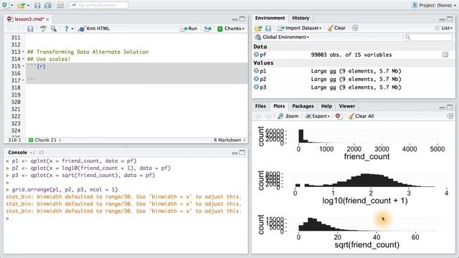Switch to the Files tab
Screen dimensions: 459x258
(x=260, y=106)
